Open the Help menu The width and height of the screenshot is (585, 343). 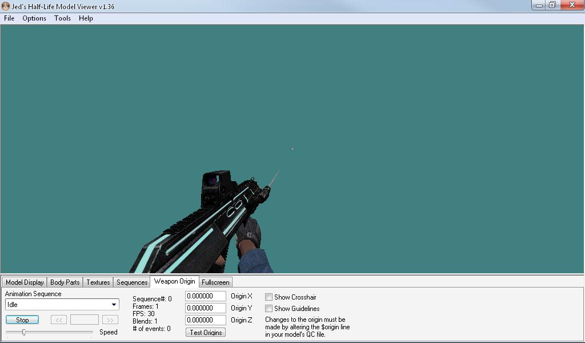[x=86, y=18]
